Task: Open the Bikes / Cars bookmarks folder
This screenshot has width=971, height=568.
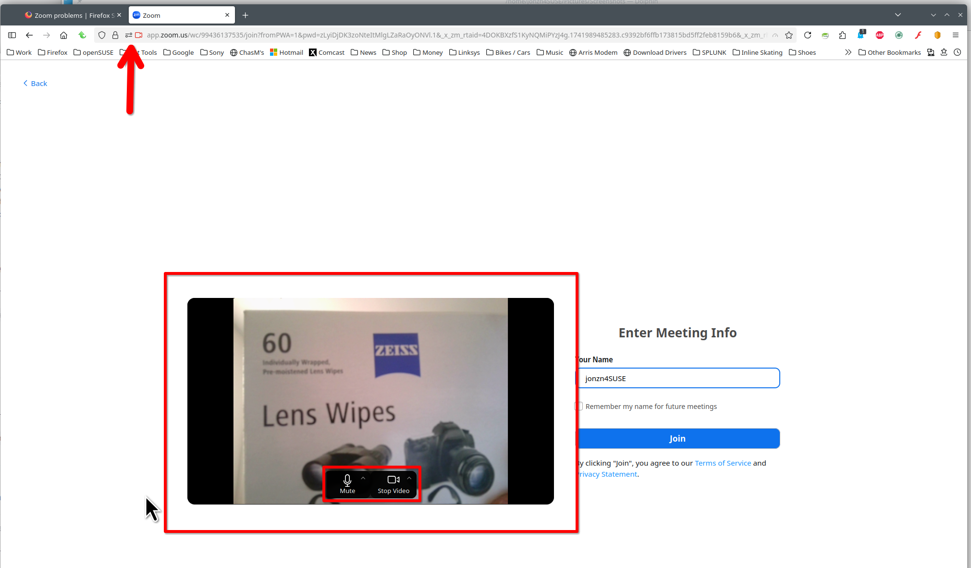Action: click(508, 52)
